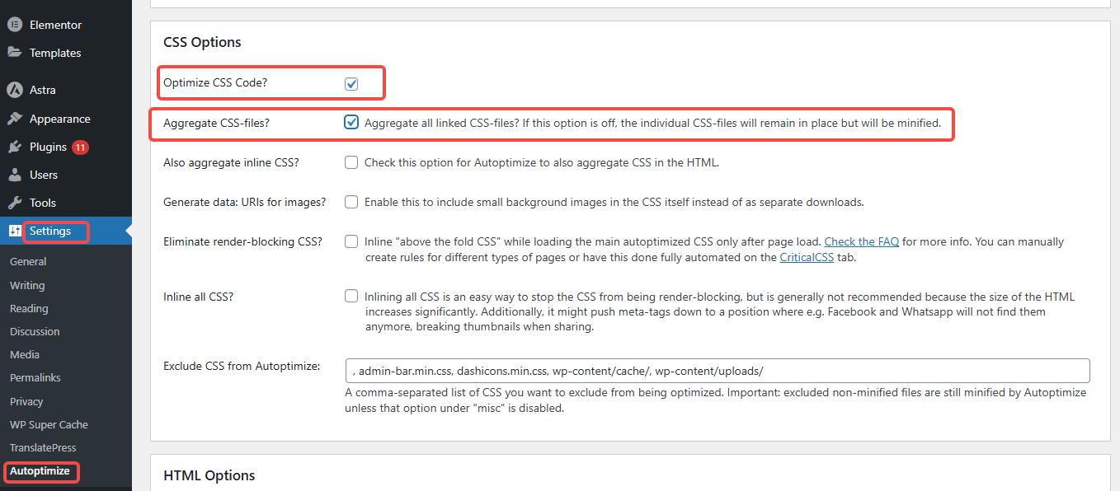Click the Astra logo icon
The height and width of the screenshot is (491, 1120).
point(14,90)
